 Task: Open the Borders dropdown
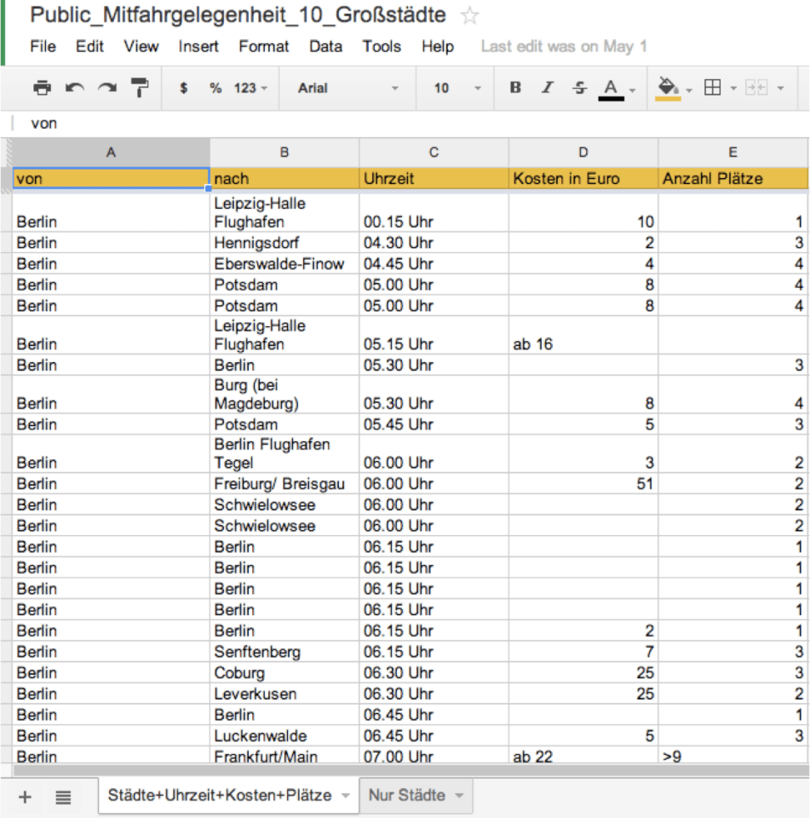720,88
